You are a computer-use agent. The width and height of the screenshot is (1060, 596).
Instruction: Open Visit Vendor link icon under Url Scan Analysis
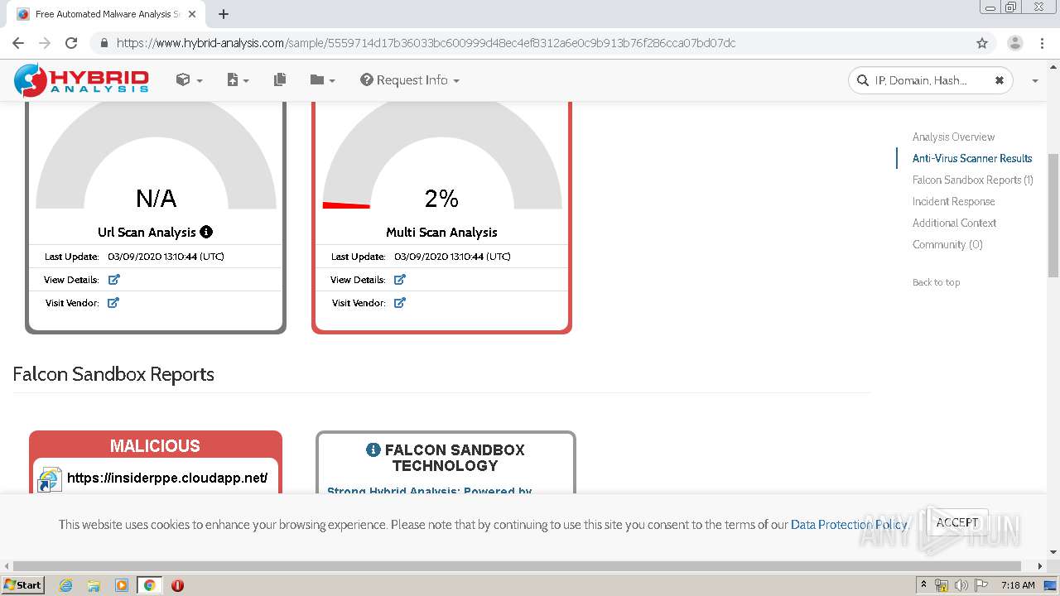tap(113, 303)
